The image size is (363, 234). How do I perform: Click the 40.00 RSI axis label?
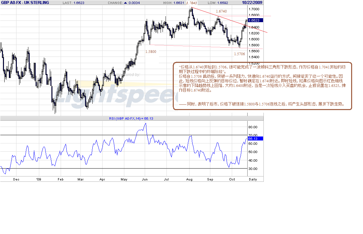click(253, 160)
